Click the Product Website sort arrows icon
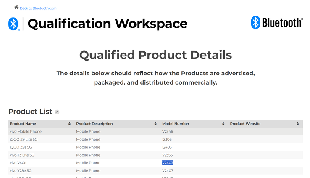The width and height of the screenshot is (310, 178). 297,124
